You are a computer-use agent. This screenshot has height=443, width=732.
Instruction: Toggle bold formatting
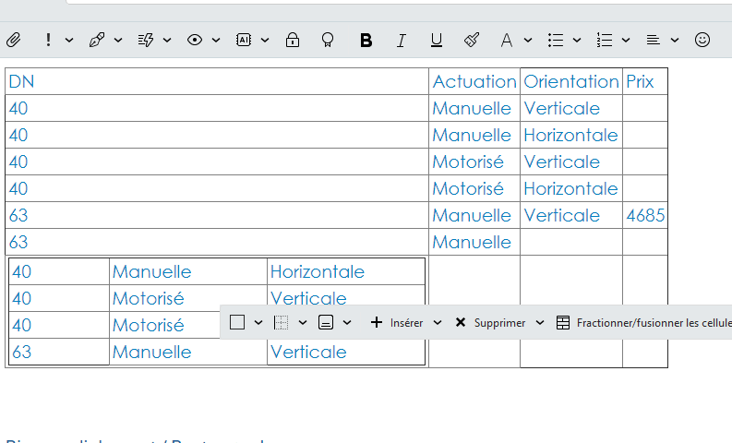tap(366, 40)
